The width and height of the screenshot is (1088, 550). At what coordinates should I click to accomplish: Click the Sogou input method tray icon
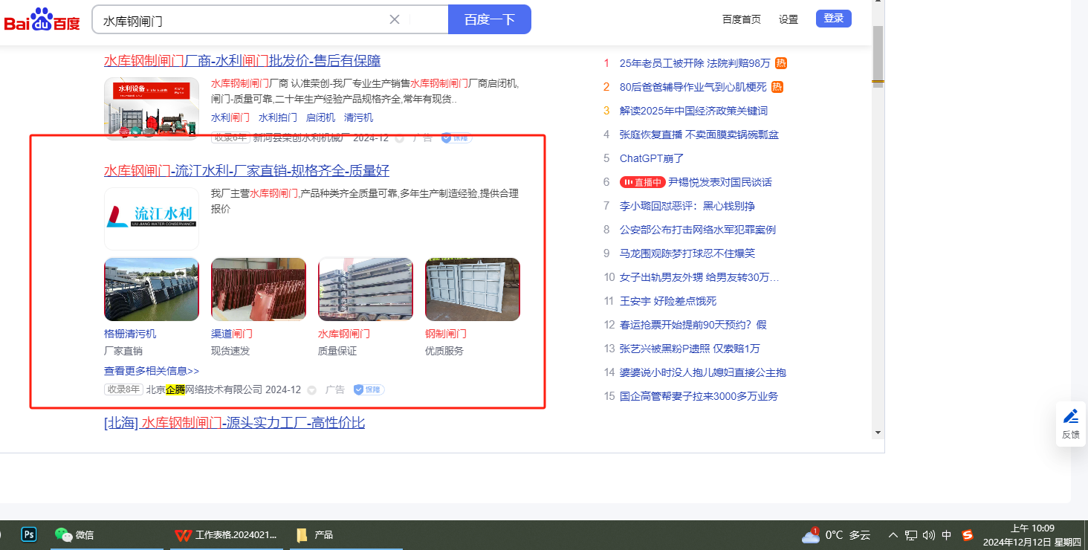[967, 534]
